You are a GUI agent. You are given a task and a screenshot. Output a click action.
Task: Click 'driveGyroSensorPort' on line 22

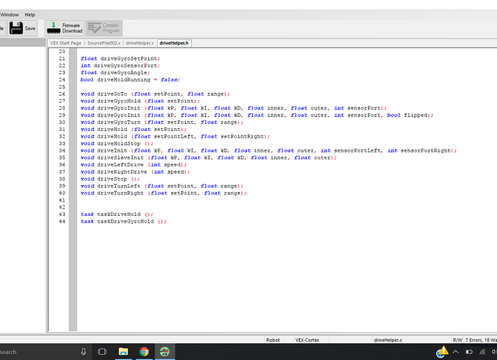[x=125, y=66]
